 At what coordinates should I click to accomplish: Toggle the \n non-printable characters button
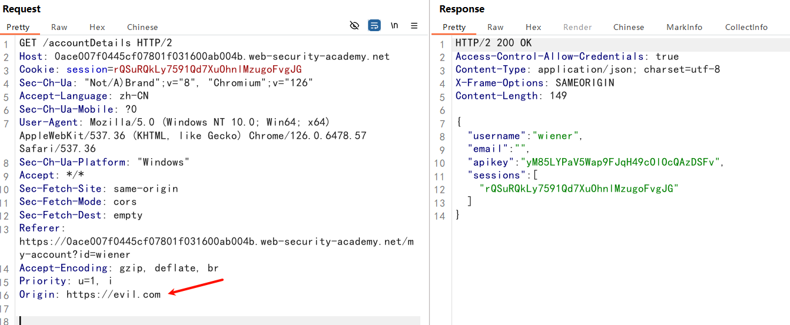[394, 25]
